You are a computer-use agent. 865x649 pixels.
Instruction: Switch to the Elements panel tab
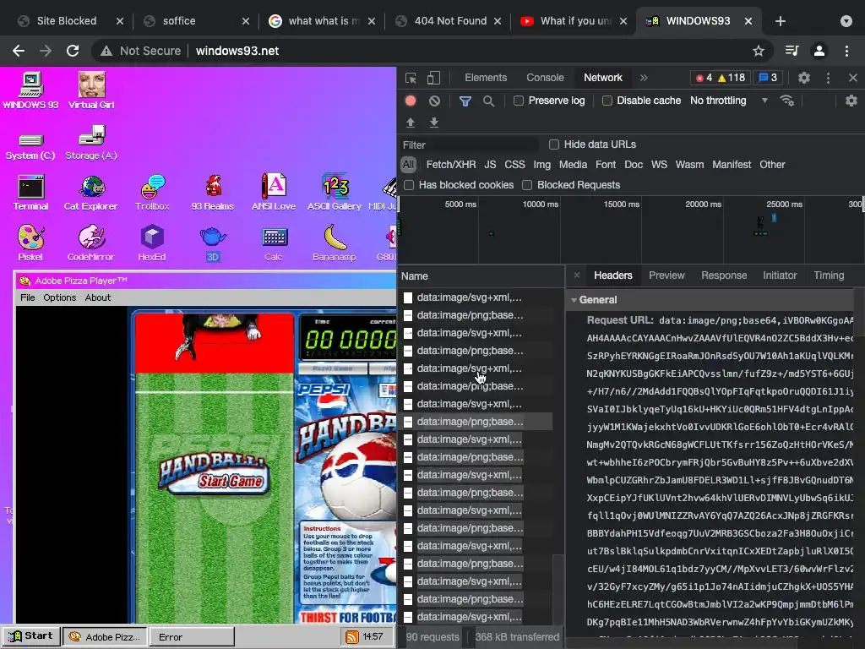(x=486, y=78)
